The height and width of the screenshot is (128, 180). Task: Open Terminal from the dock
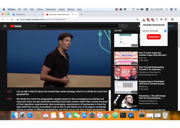click(123, 115)
